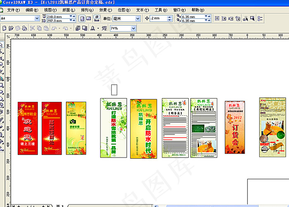Image resolution: width=289 pixels, height=207 pixels.
Task: Select the Crop tool
Action: pos(2,59)
